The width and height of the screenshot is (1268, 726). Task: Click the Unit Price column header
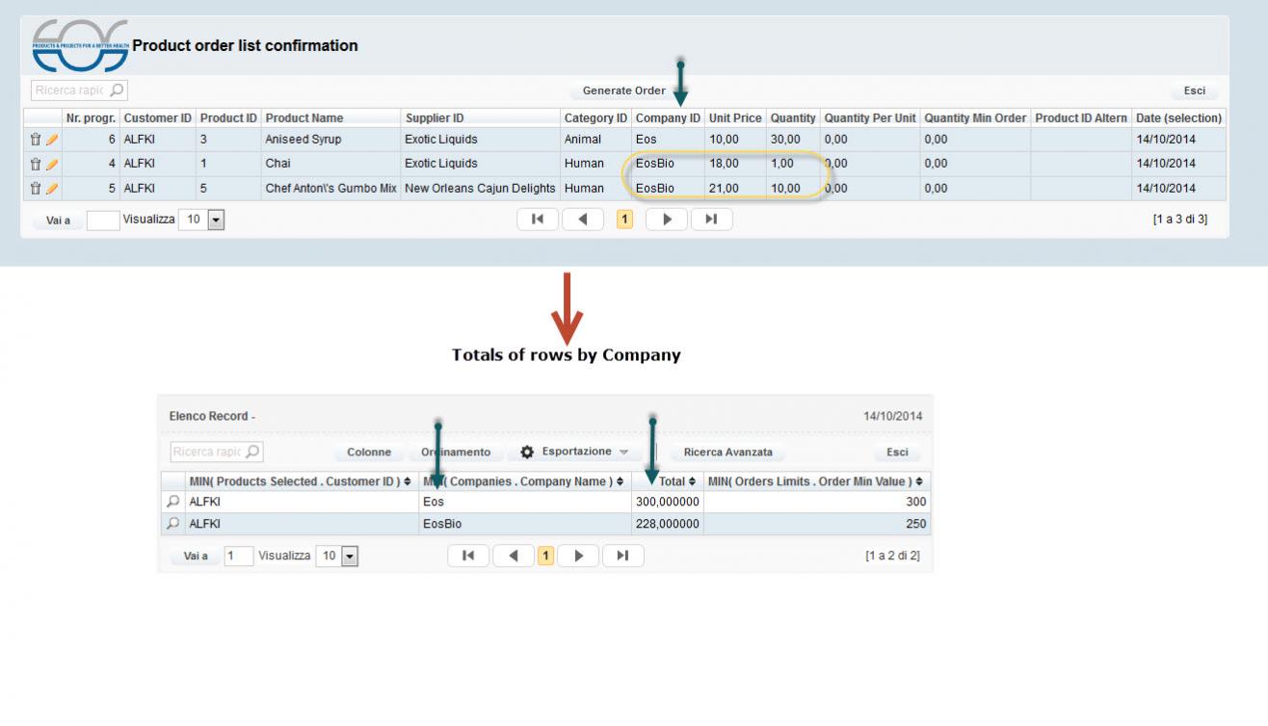pyautogui.click(x=735, y=118)
